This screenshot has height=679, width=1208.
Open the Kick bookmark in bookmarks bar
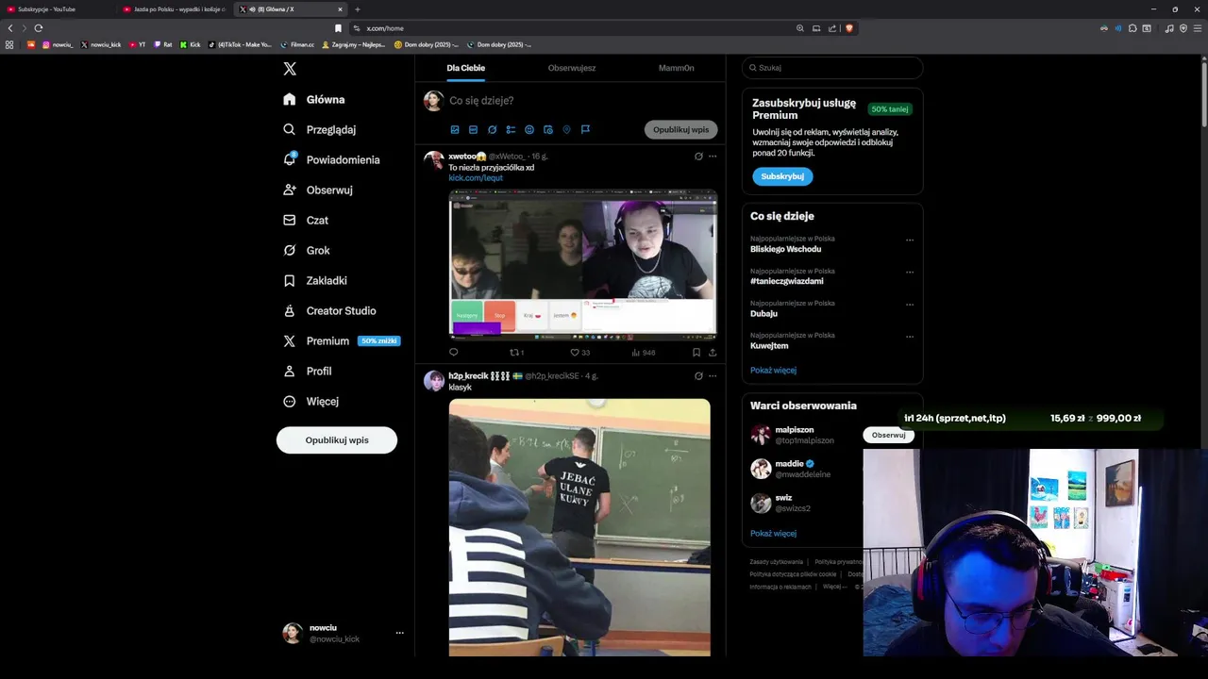coord(191,44)
